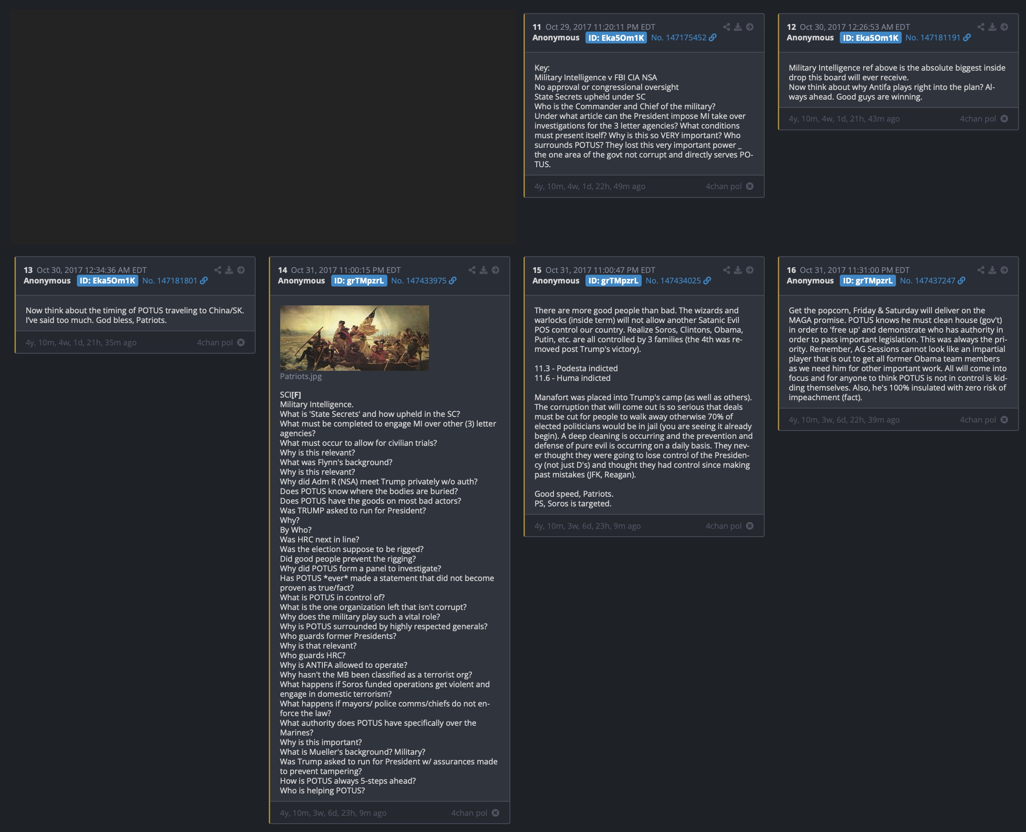Click link icon beside No. 147437247
Image resolution: width=1026 pixels, height=832 pixels.
(961, 280)
